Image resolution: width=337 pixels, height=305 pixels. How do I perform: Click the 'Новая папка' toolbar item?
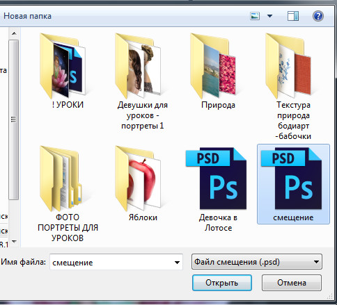coord(27,16)
